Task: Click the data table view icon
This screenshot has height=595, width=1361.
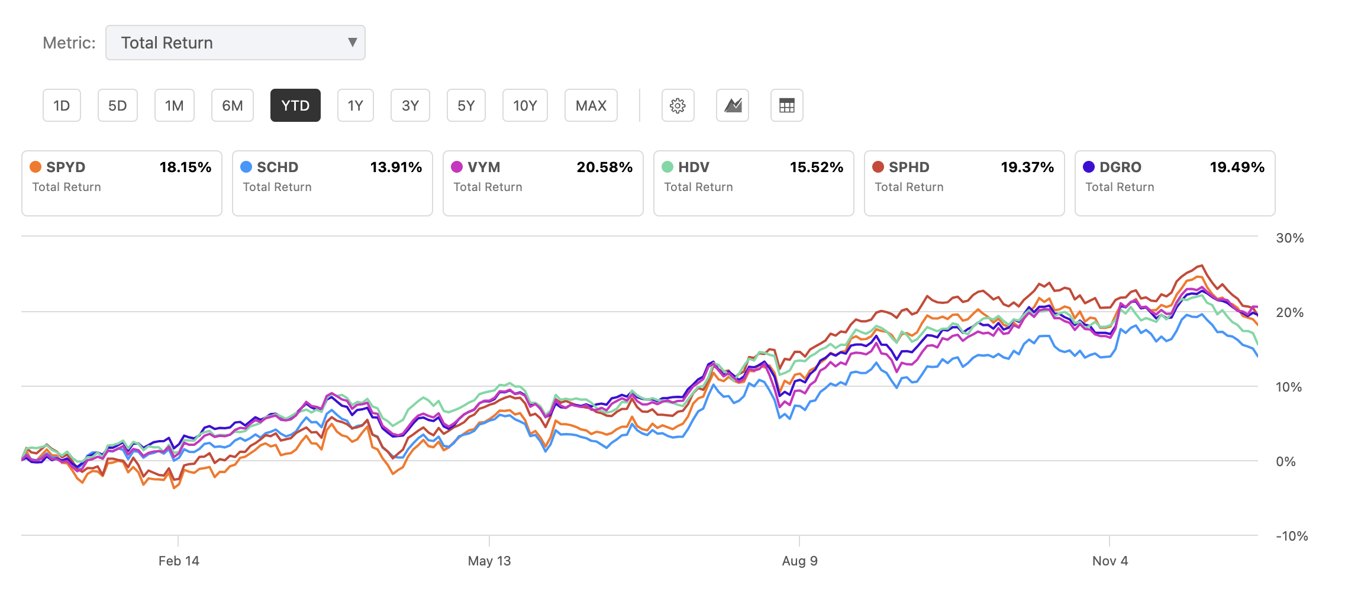Action: click(786, 106)
